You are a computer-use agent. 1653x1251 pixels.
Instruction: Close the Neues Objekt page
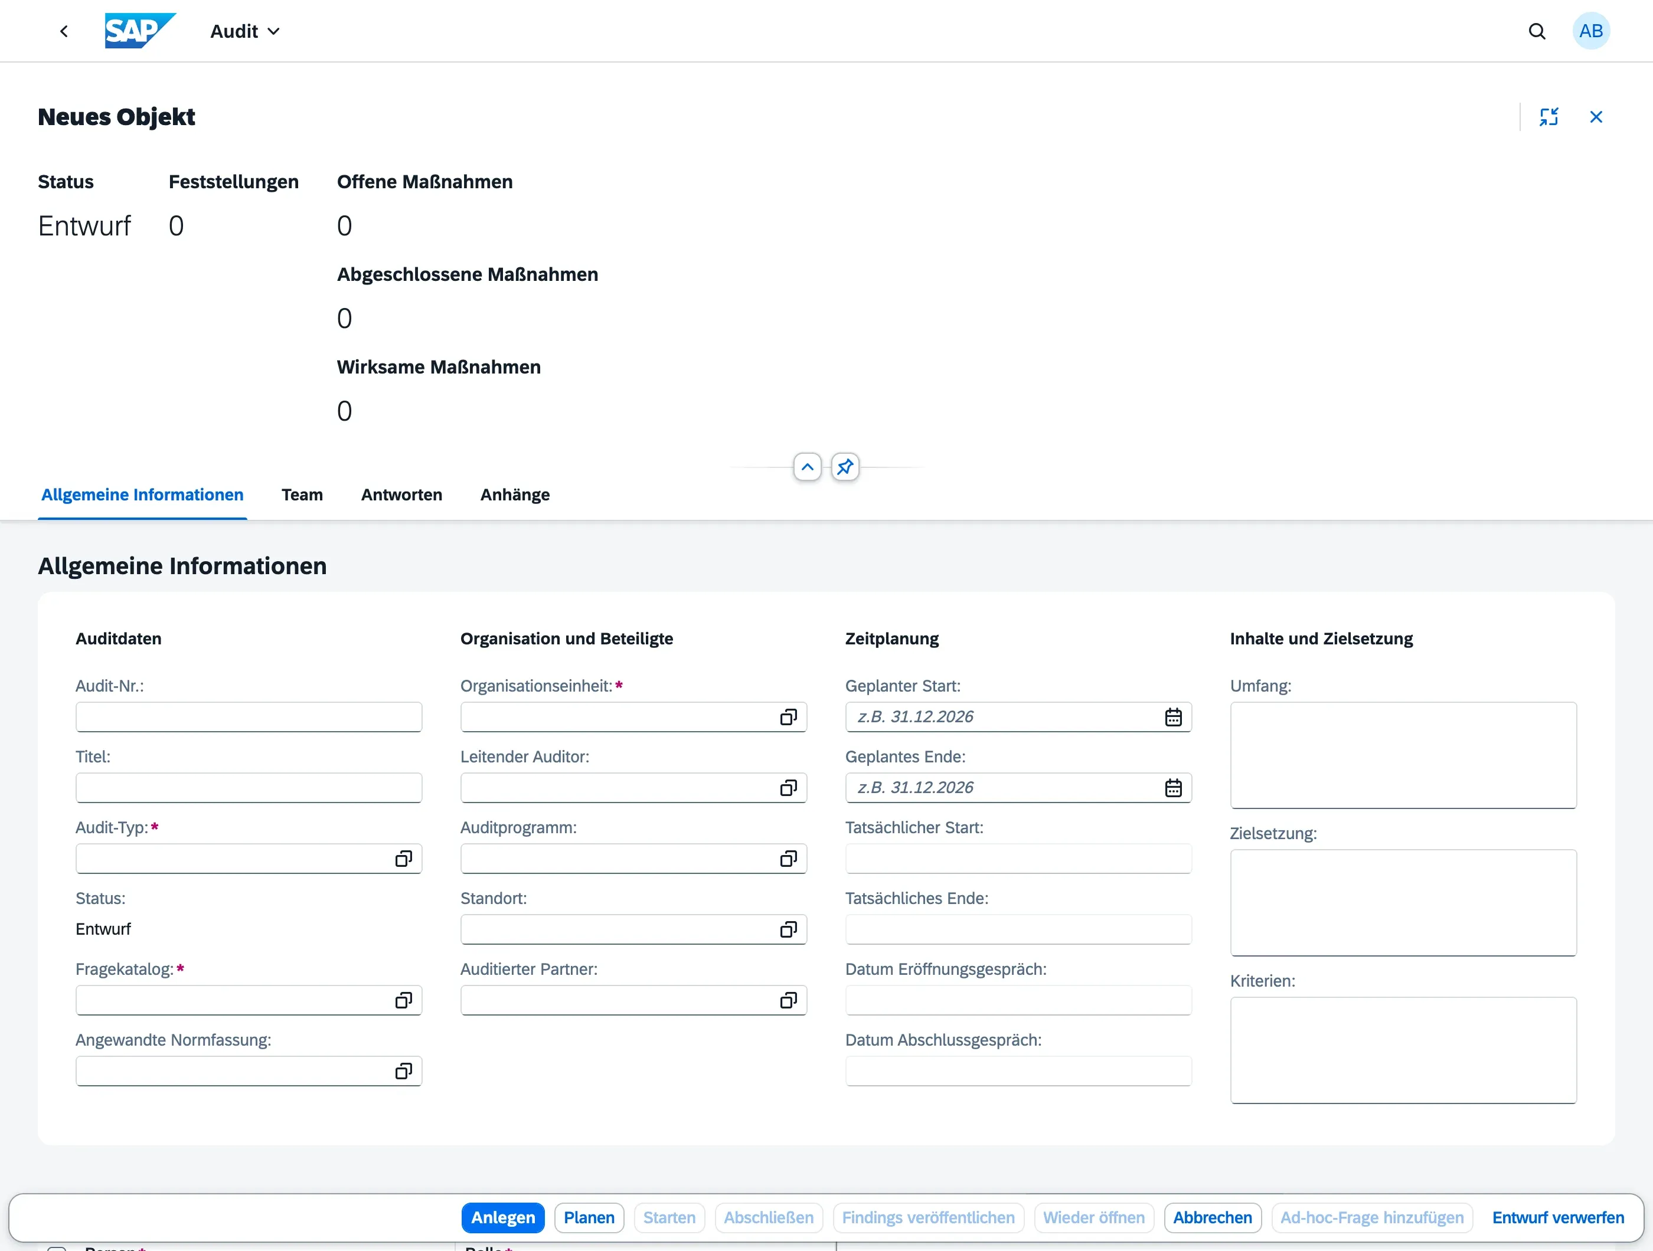click(x=1596, y=116)
